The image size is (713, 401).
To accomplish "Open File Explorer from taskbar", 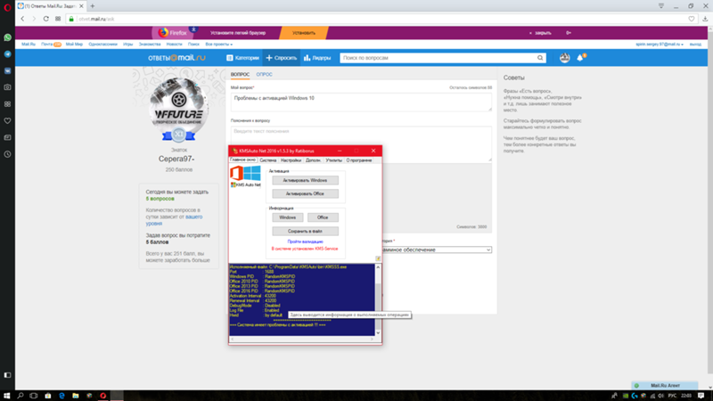I will pos(76,396).
